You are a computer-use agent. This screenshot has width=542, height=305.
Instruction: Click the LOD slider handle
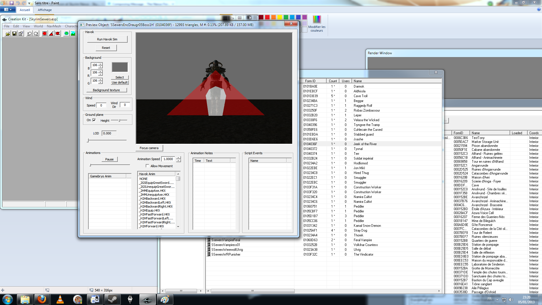[88, 140]
